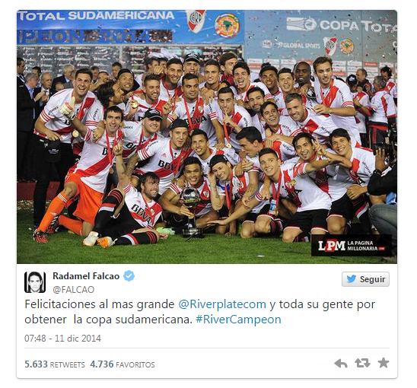This screenshot has height=388, width=417.
Task: Click the LPM La Pagina Millonaria watermark
Action: point(352,246)
